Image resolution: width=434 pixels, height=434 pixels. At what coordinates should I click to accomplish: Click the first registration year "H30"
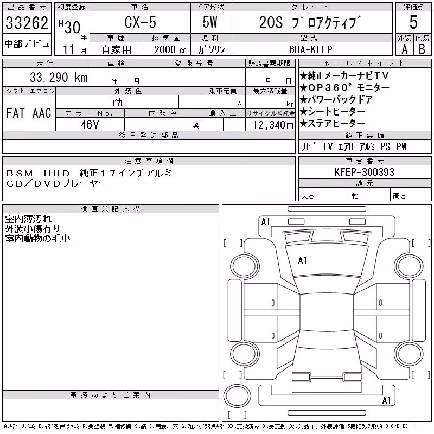pyautogui.click(x=69, y=27)
